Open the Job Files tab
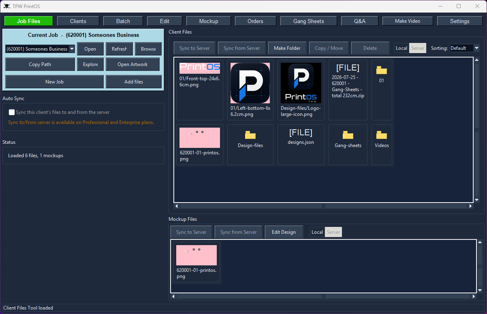This screenshot has height=314, width=487. pos(29,21)
